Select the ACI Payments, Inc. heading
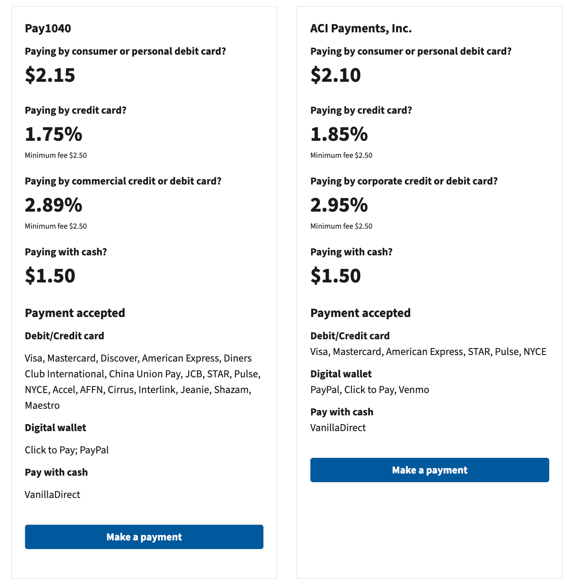 pos(361,28)
